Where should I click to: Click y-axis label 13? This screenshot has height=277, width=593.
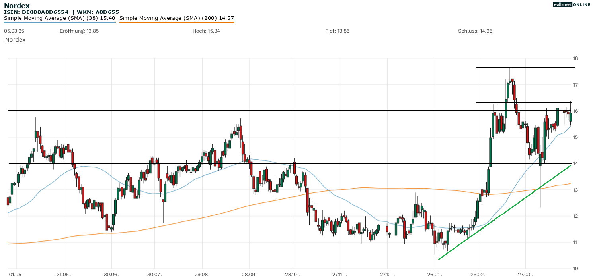tap(575, 190)
